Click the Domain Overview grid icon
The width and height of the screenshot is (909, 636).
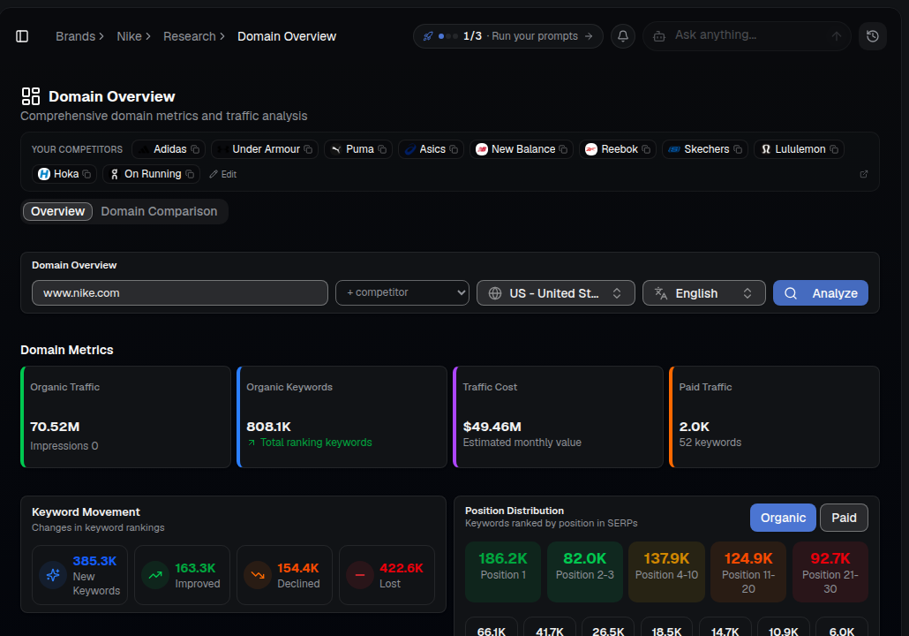[x=31, y=96]
